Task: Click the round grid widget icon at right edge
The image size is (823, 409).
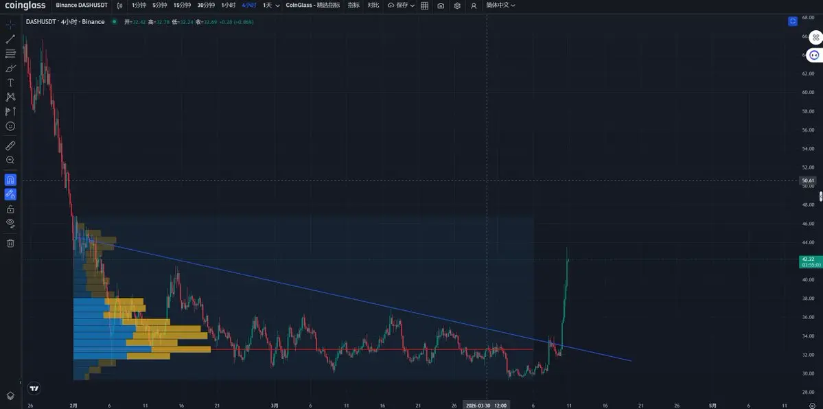Action: click(815, 37)
